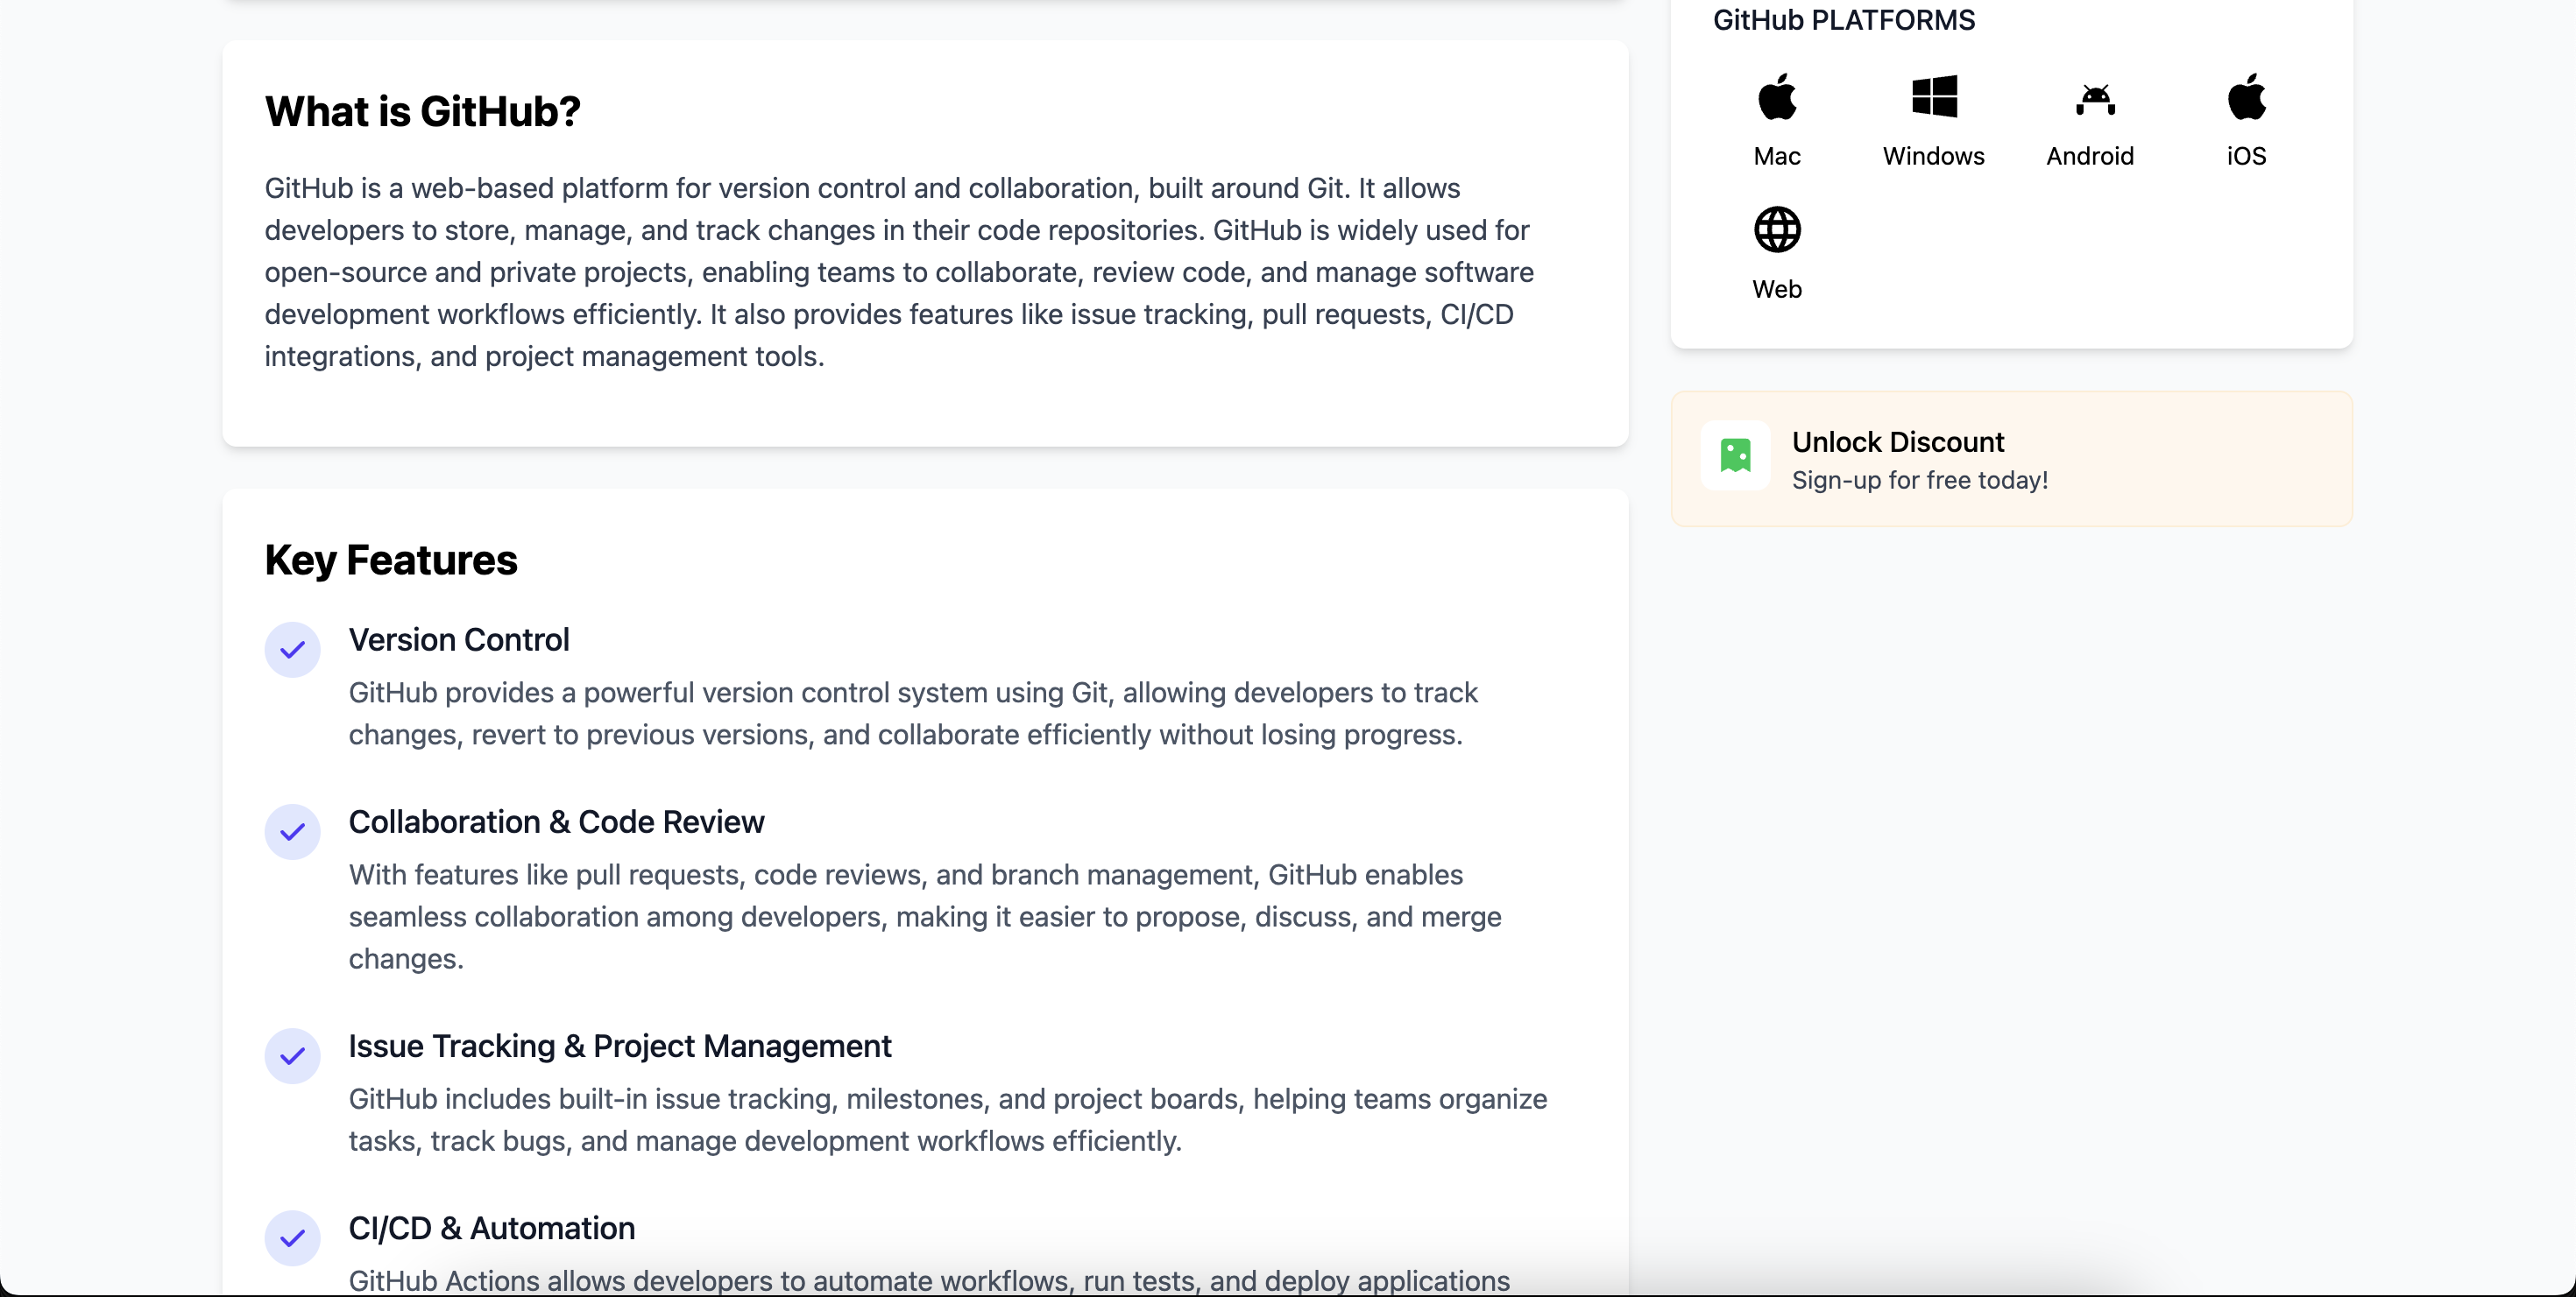The width and height of the screenshot is (2576, 1297).
Task: Click the 'What is GitHub?' heading
Action: click(422, 111)
